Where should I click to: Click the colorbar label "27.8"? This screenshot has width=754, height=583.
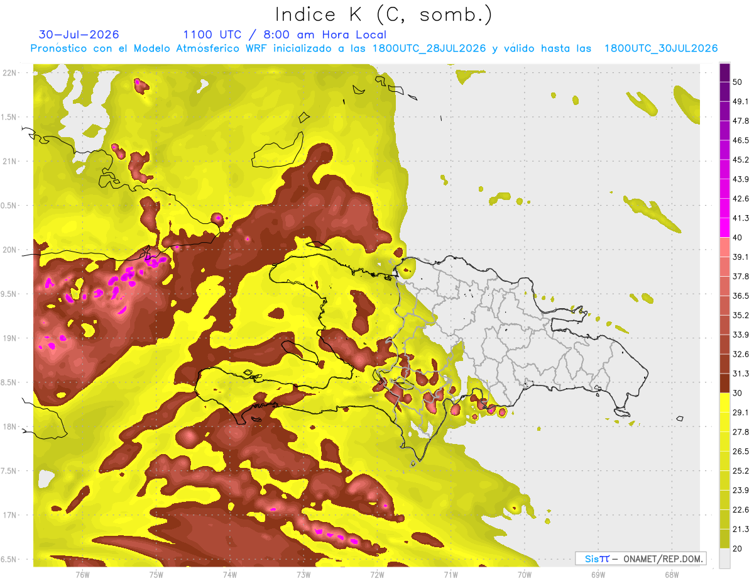click(x=740, y=432)
